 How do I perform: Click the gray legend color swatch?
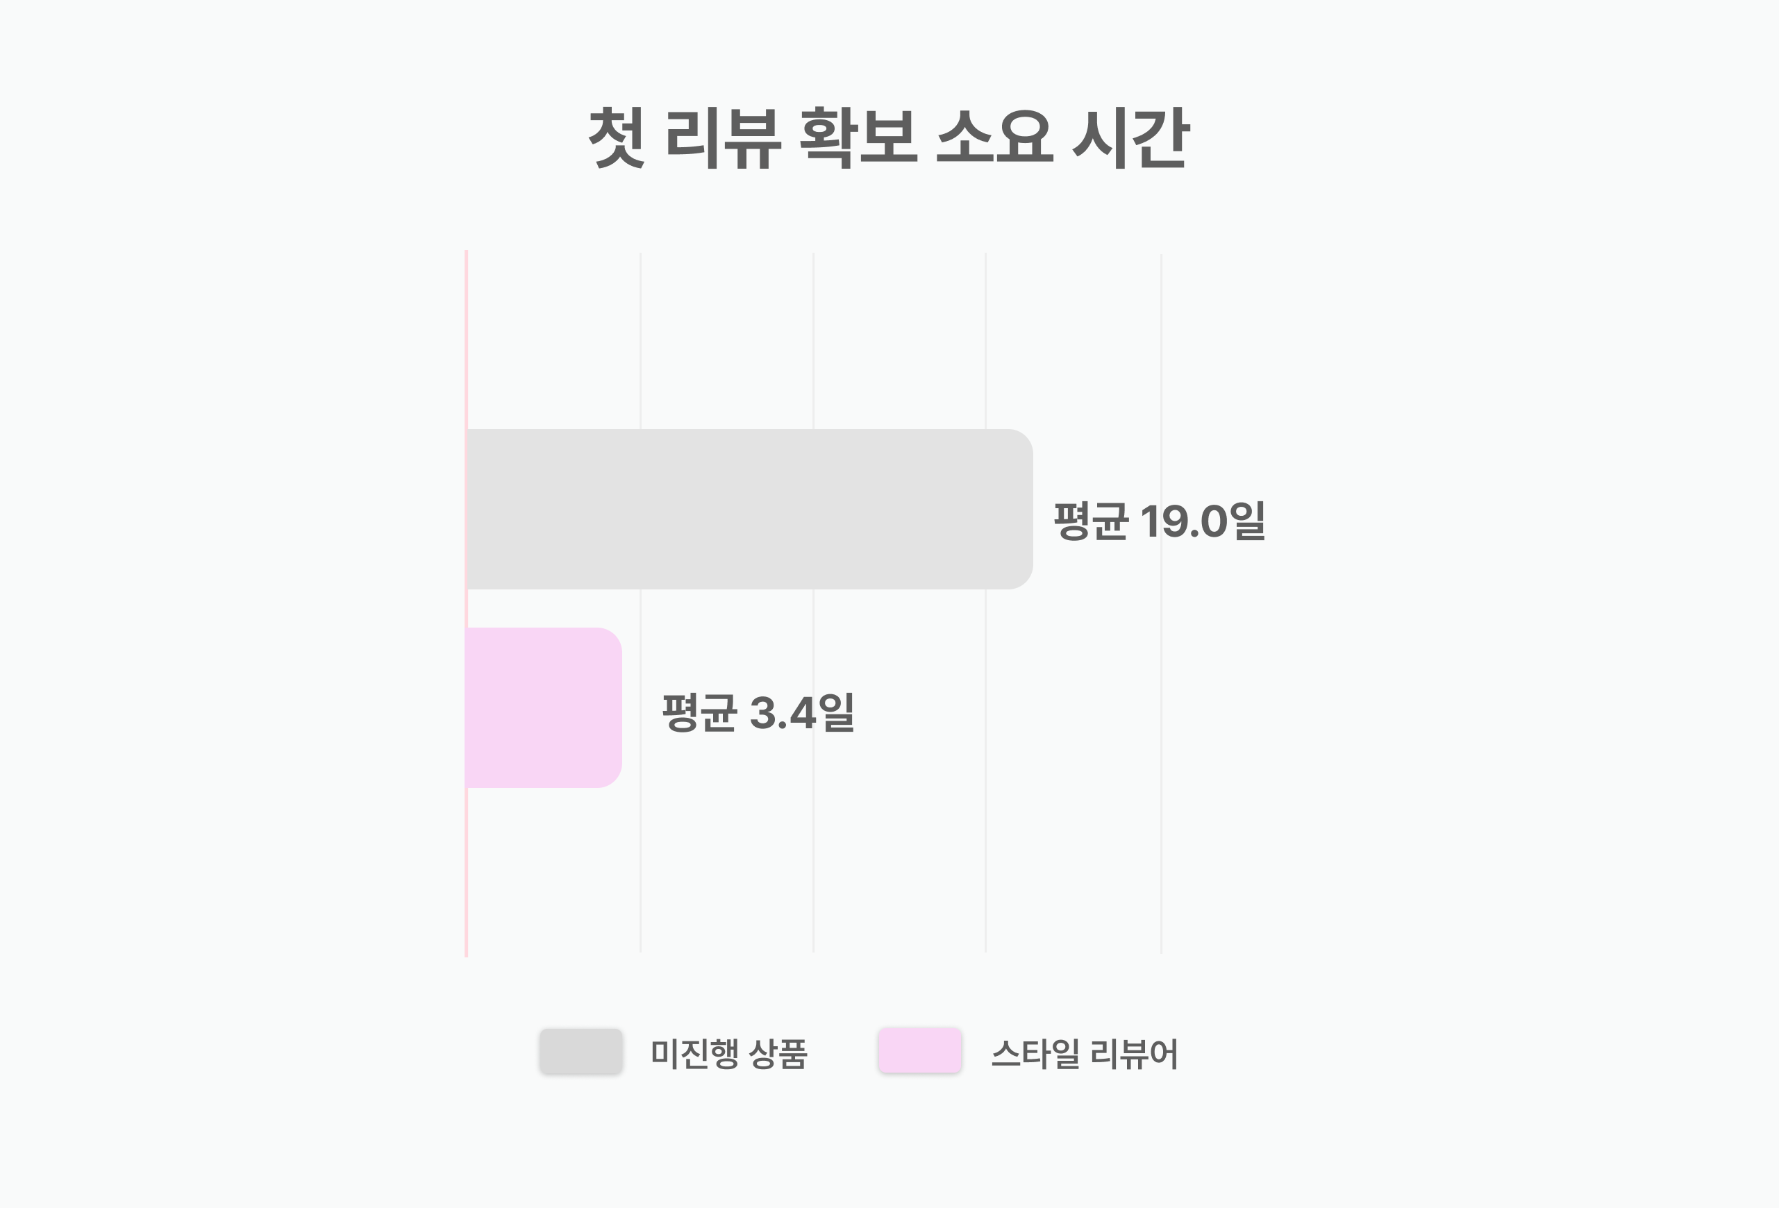click(x=581, y=1051)
